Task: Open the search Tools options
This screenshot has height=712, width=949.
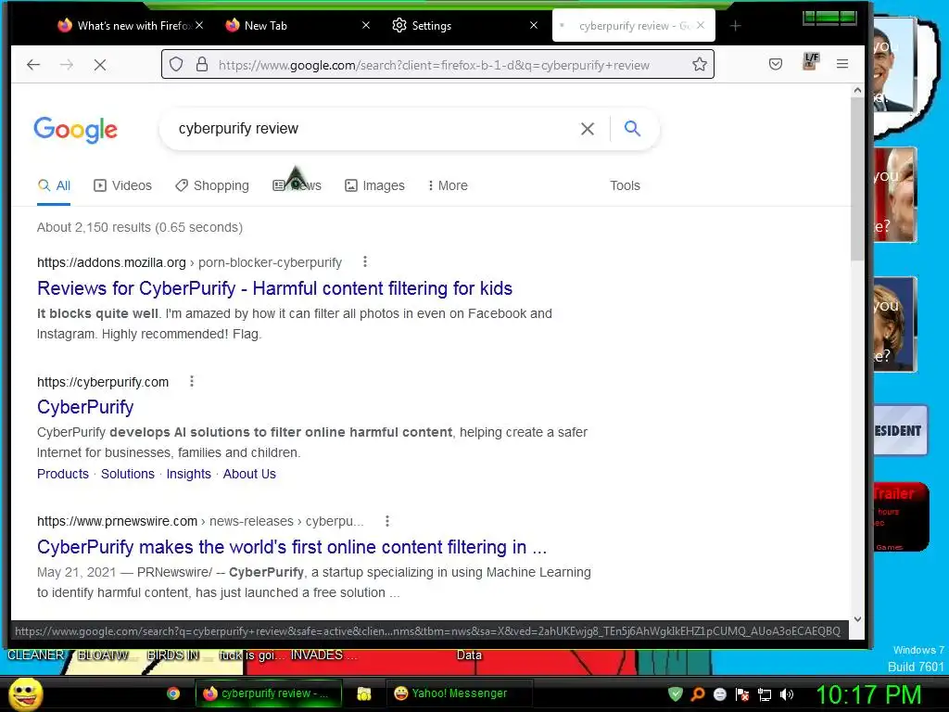Action: click(x=625, y=185)
